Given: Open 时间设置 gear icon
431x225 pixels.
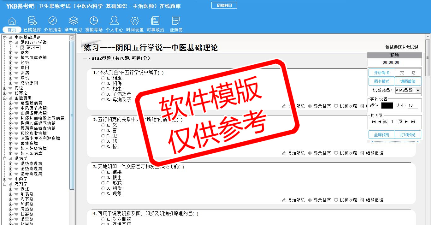Looking at the screenshot, I should coord(135,21).
